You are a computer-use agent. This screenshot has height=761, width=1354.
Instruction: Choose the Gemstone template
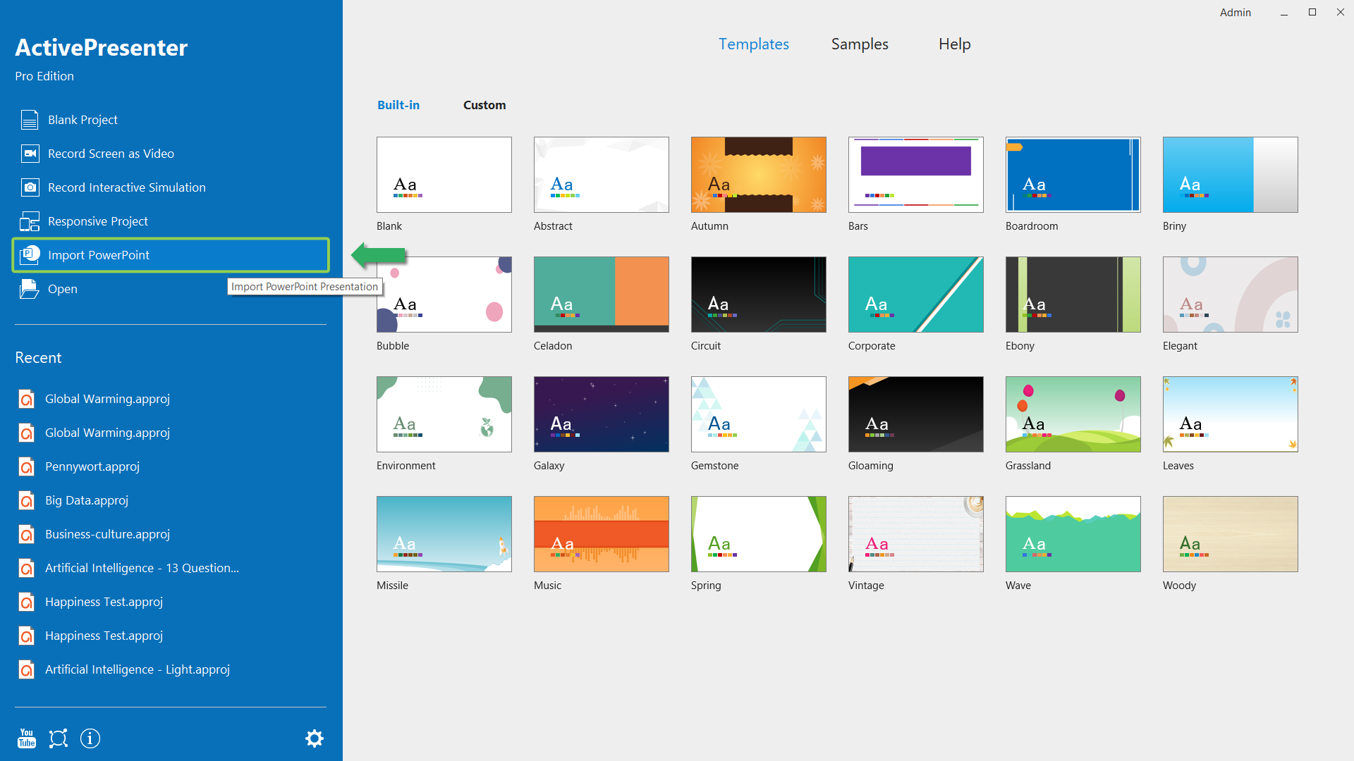coord(759,414)
